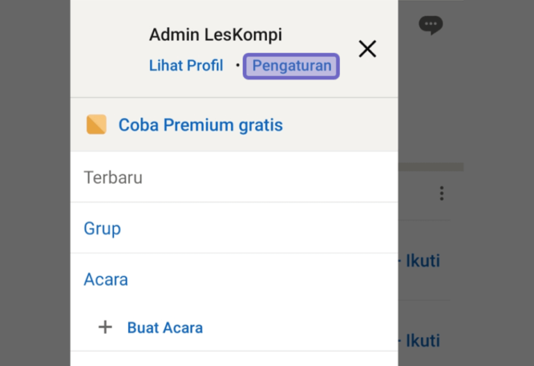Close the side menu with the X icon

[367, 49]
